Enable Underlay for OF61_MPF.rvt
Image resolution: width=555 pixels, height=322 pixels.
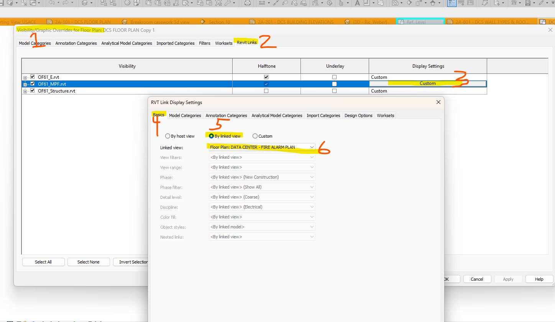(335, 84)
